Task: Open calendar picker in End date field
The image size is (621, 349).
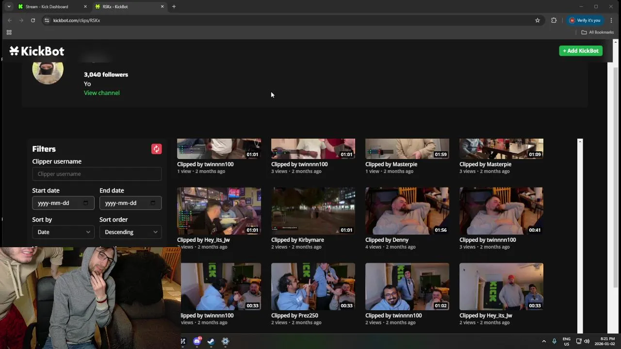Action: 153,203
